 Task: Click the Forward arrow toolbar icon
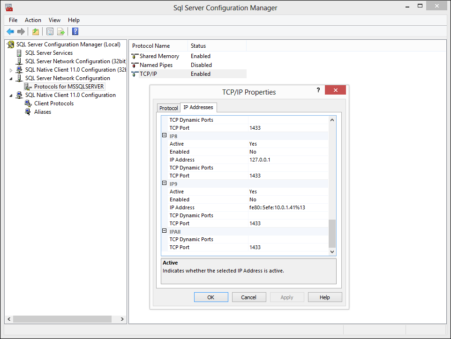21,31
